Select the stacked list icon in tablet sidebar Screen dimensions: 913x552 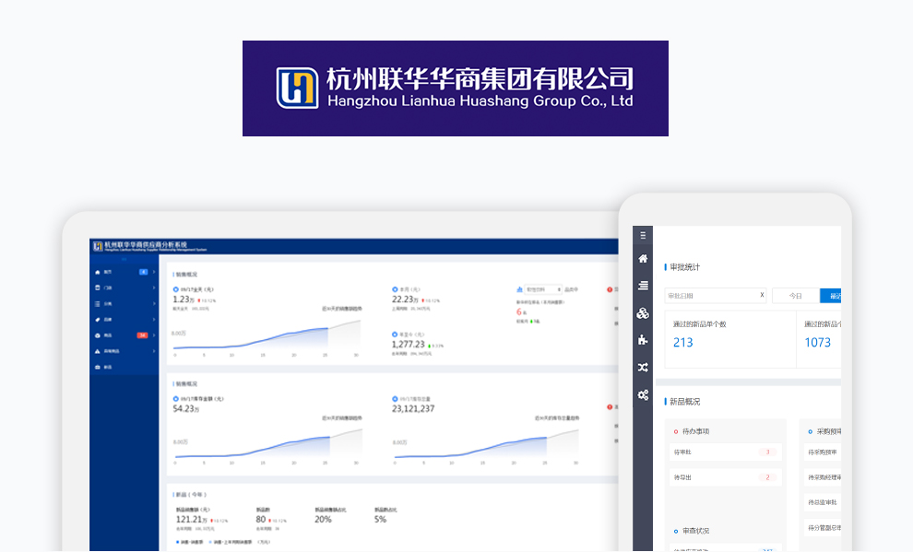point(643,286)
